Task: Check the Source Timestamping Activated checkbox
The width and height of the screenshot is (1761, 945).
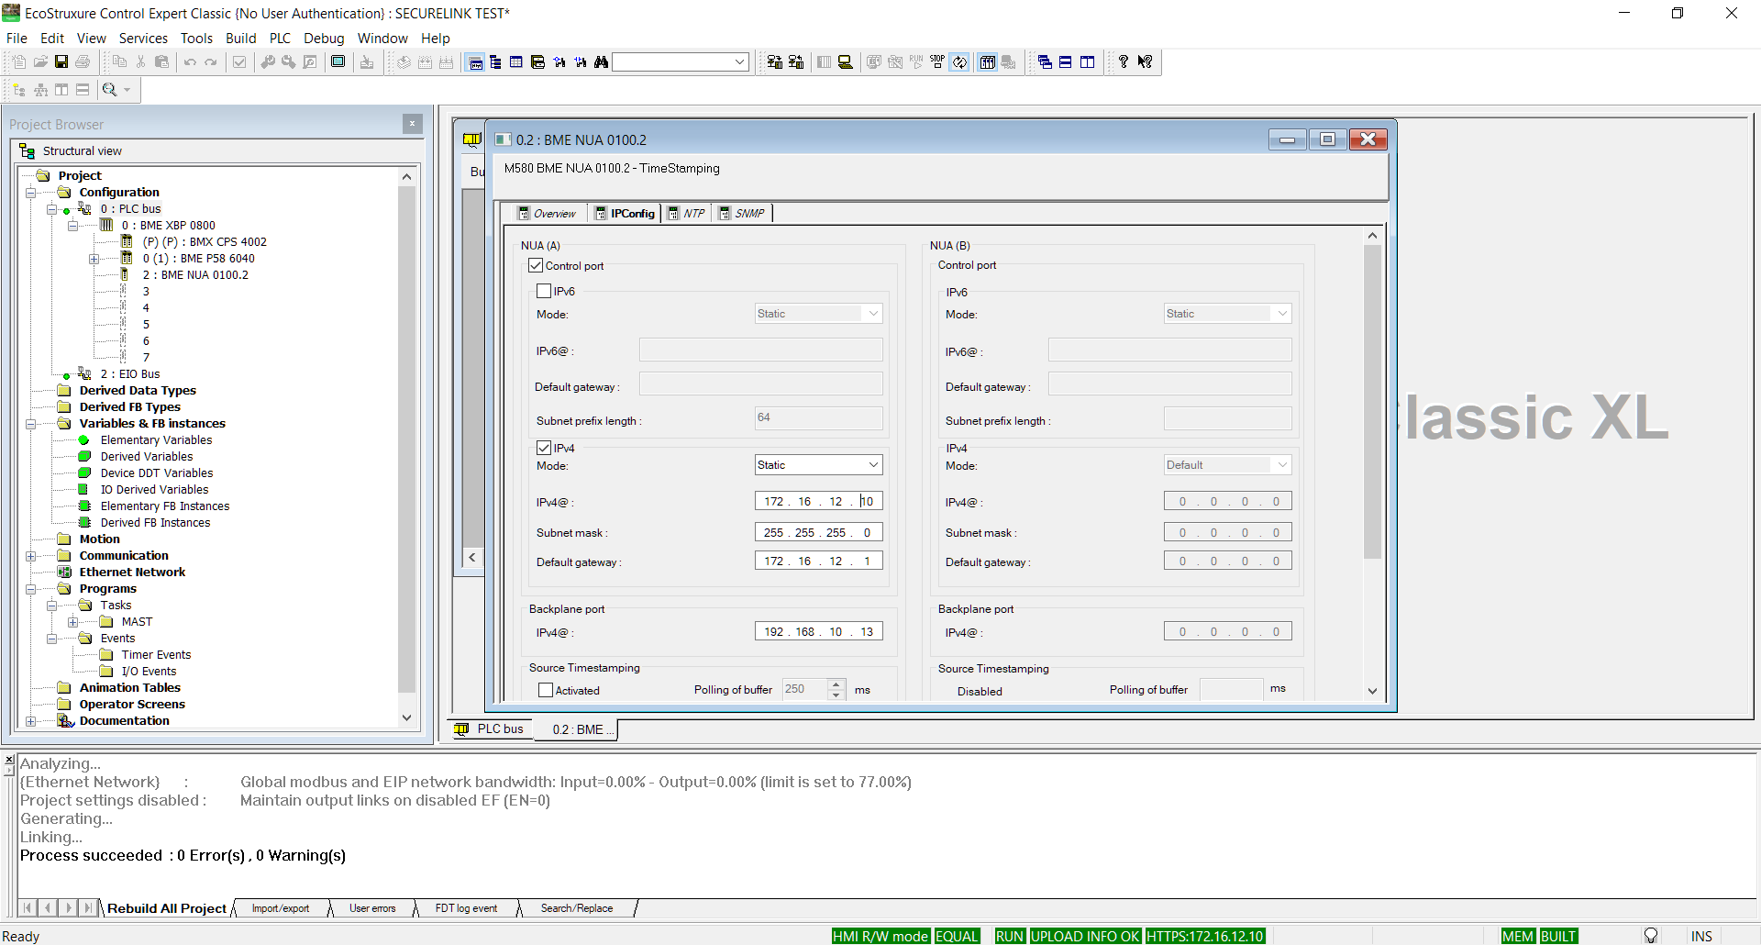Action: (546, 690)
